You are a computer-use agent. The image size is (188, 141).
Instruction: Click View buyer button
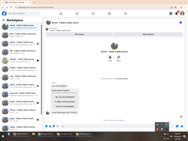click(79, 34)
